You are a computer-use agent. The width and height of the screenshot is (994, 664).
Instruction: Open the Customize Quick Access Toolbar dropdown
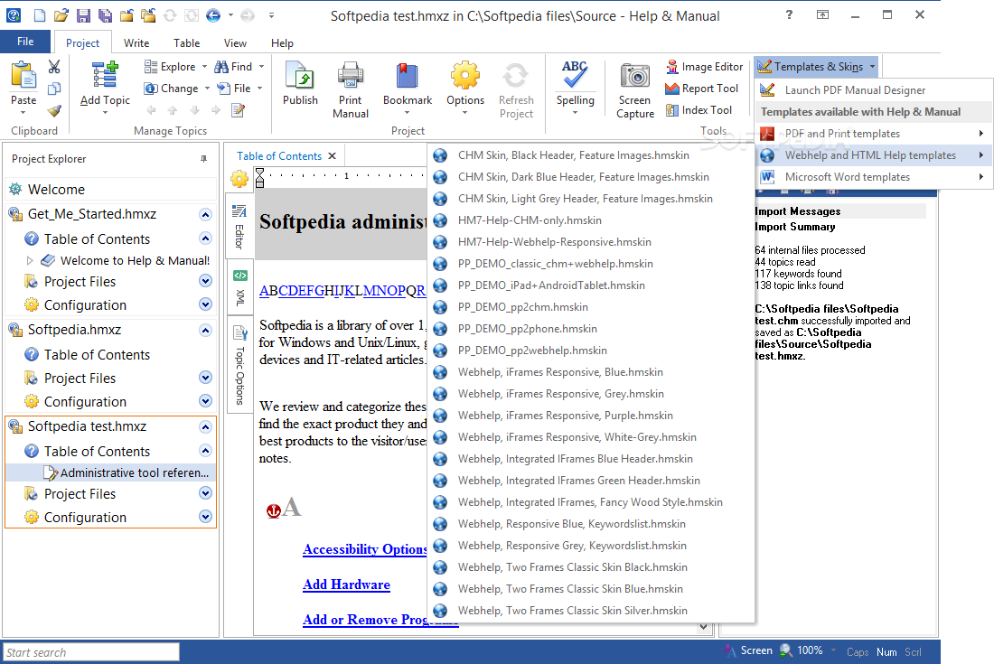[271, 15]
